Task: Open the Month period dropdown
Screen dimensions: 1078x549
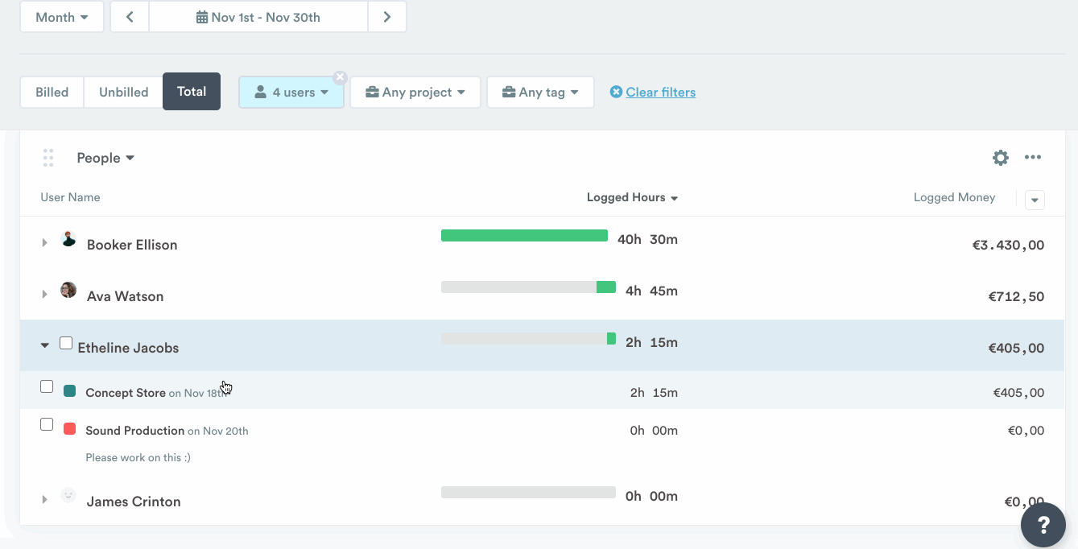Action: pyautogui.click(x=62, y=17)
